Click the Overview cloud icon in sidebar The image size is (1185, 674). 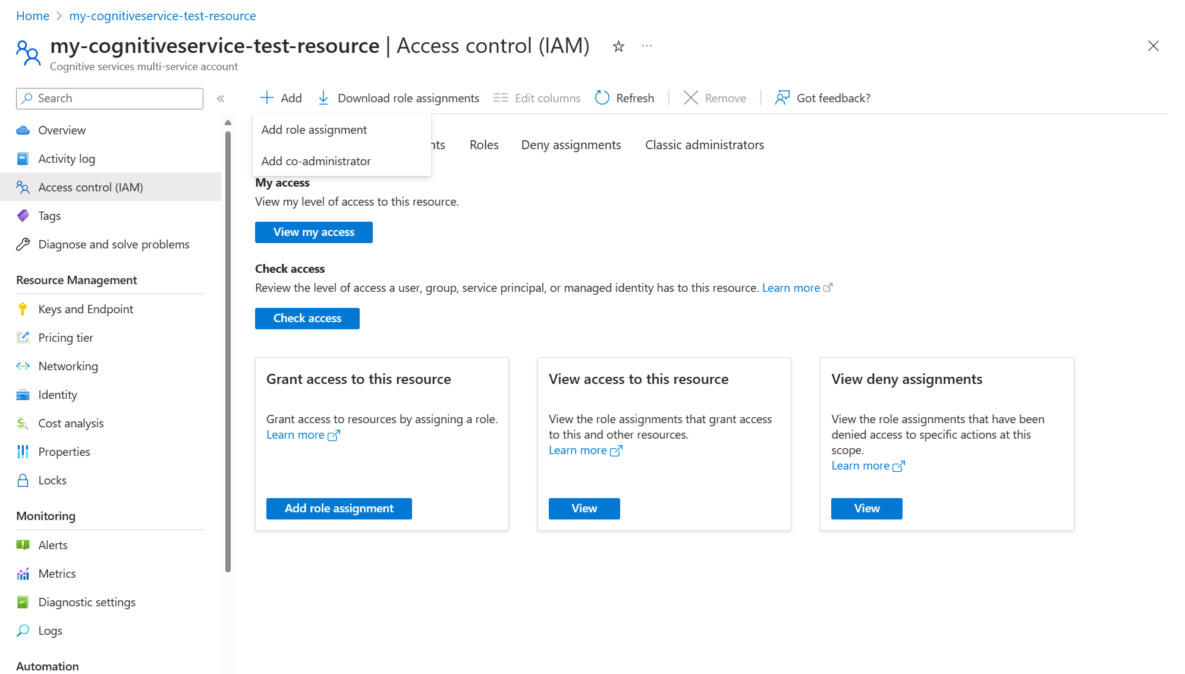tap(23, 130)
